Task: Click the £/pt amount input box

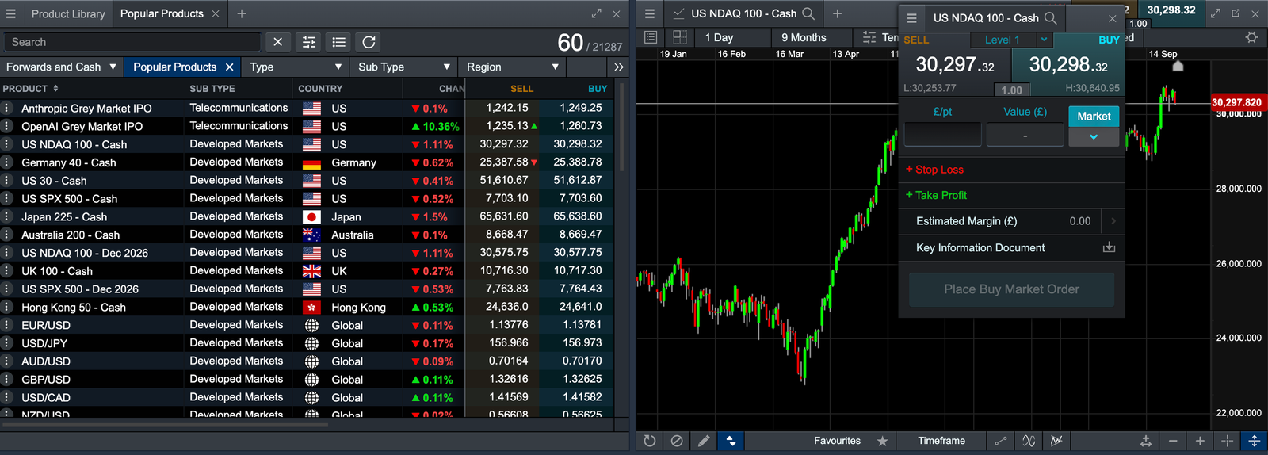Action: (942, 135)
